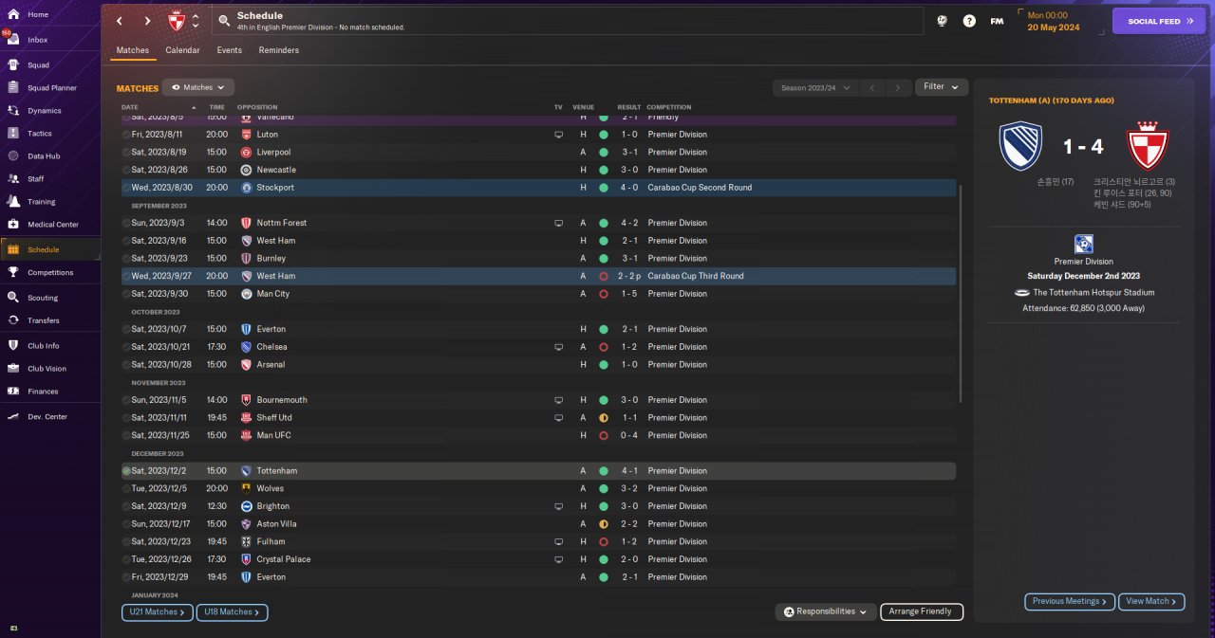
Task: Open the Matches view dropdown
Action: click(198, 87)
